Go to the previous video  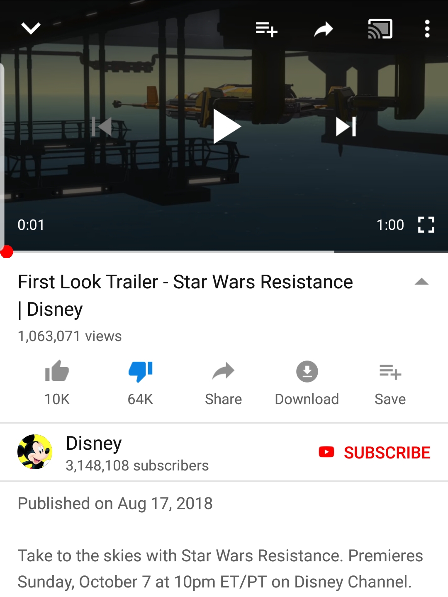point(102,127)
